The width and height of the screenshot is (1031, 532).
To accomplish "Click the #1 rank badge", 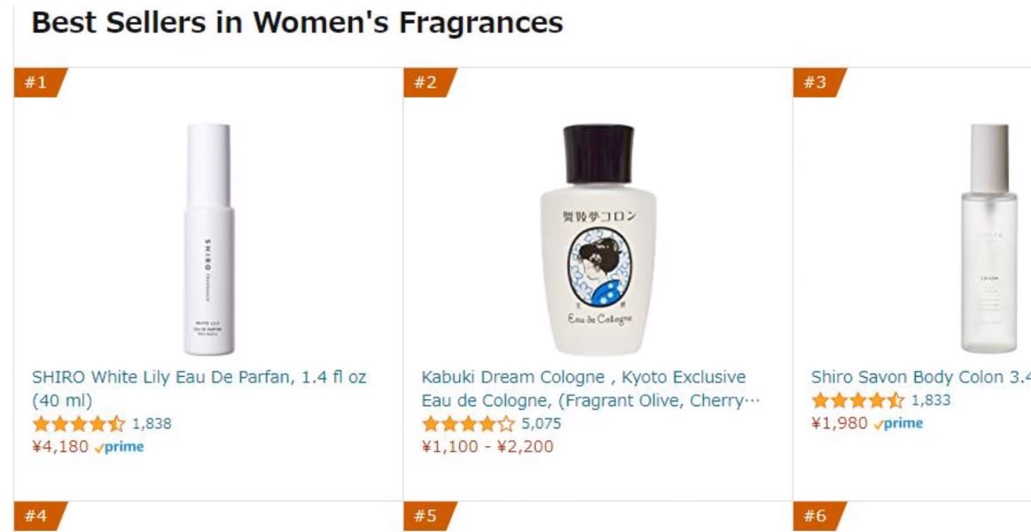I will click(36, 83).
